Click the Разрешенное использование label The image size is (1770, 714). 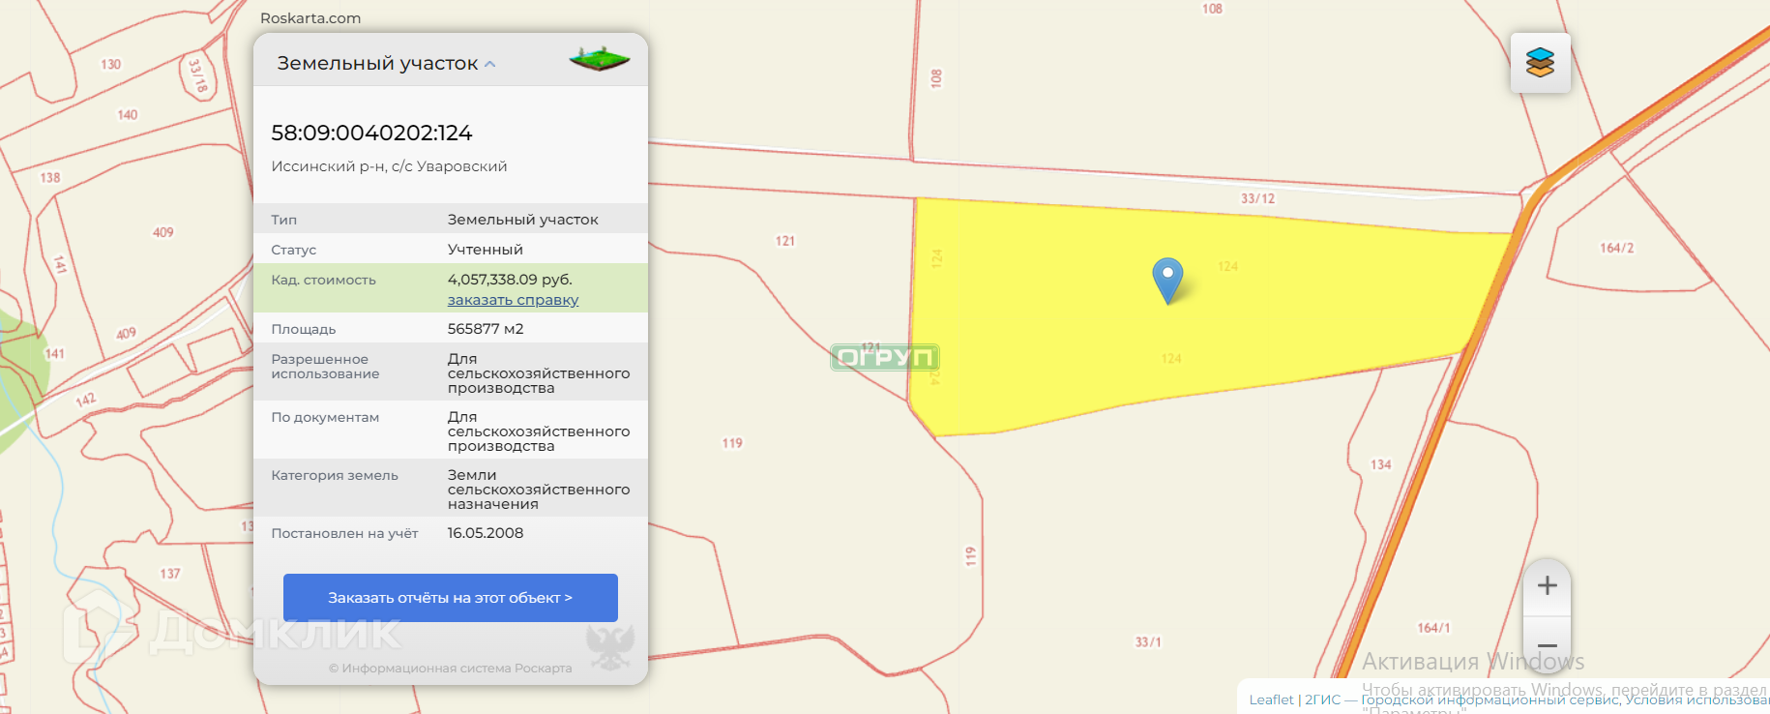(325, 367)
